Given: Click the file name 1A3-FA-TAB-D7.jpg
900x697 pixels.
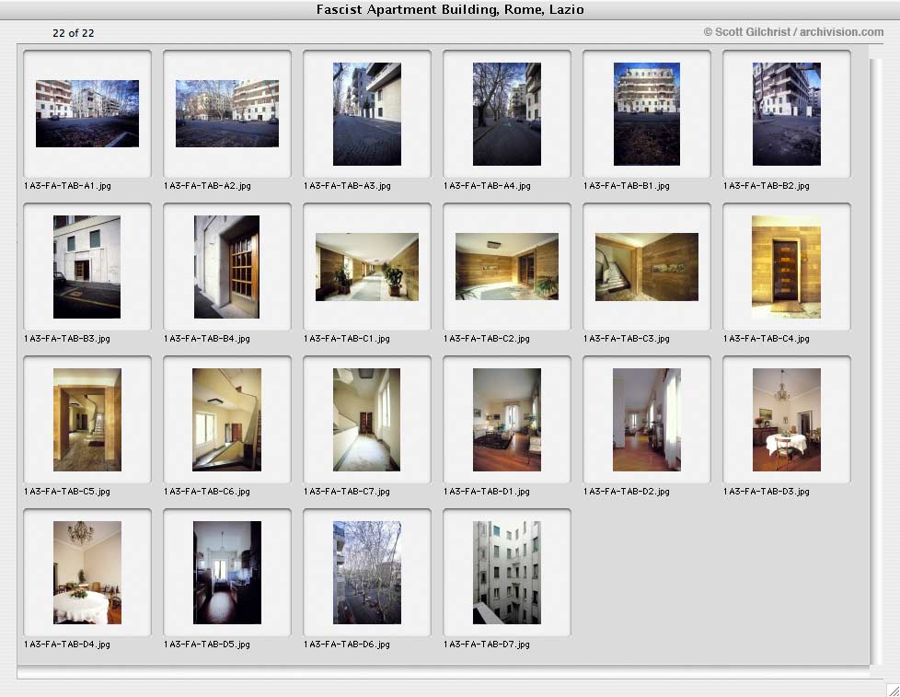Looking at the screenshot, I should click(x=487, y=645).
